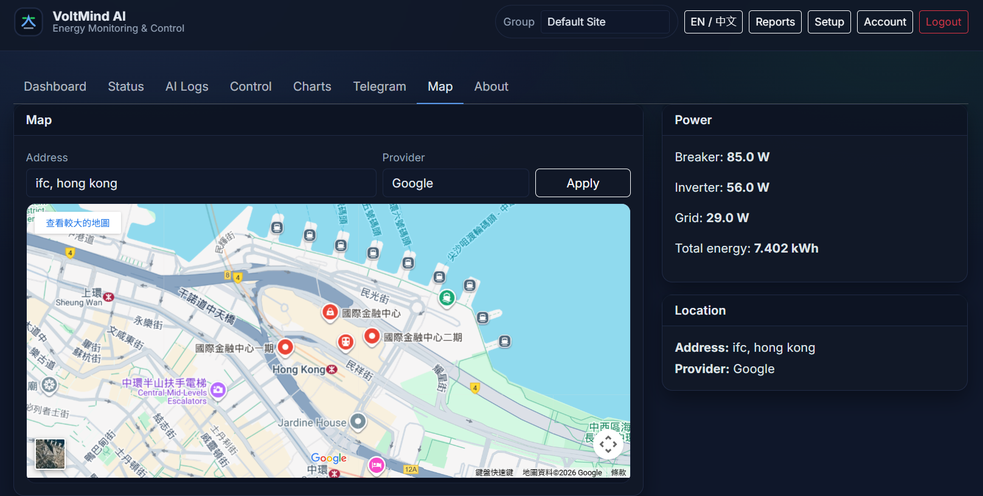Click the grey ship-wheel marker near 必列者士街
The width and height of the screenshot is (983, 496).
pos(49,385)
